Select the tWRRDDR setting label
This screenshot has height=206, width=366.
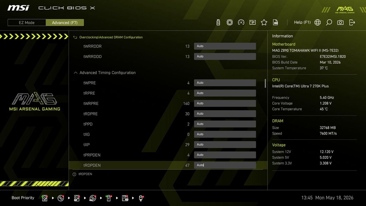[x=92, y=46]
